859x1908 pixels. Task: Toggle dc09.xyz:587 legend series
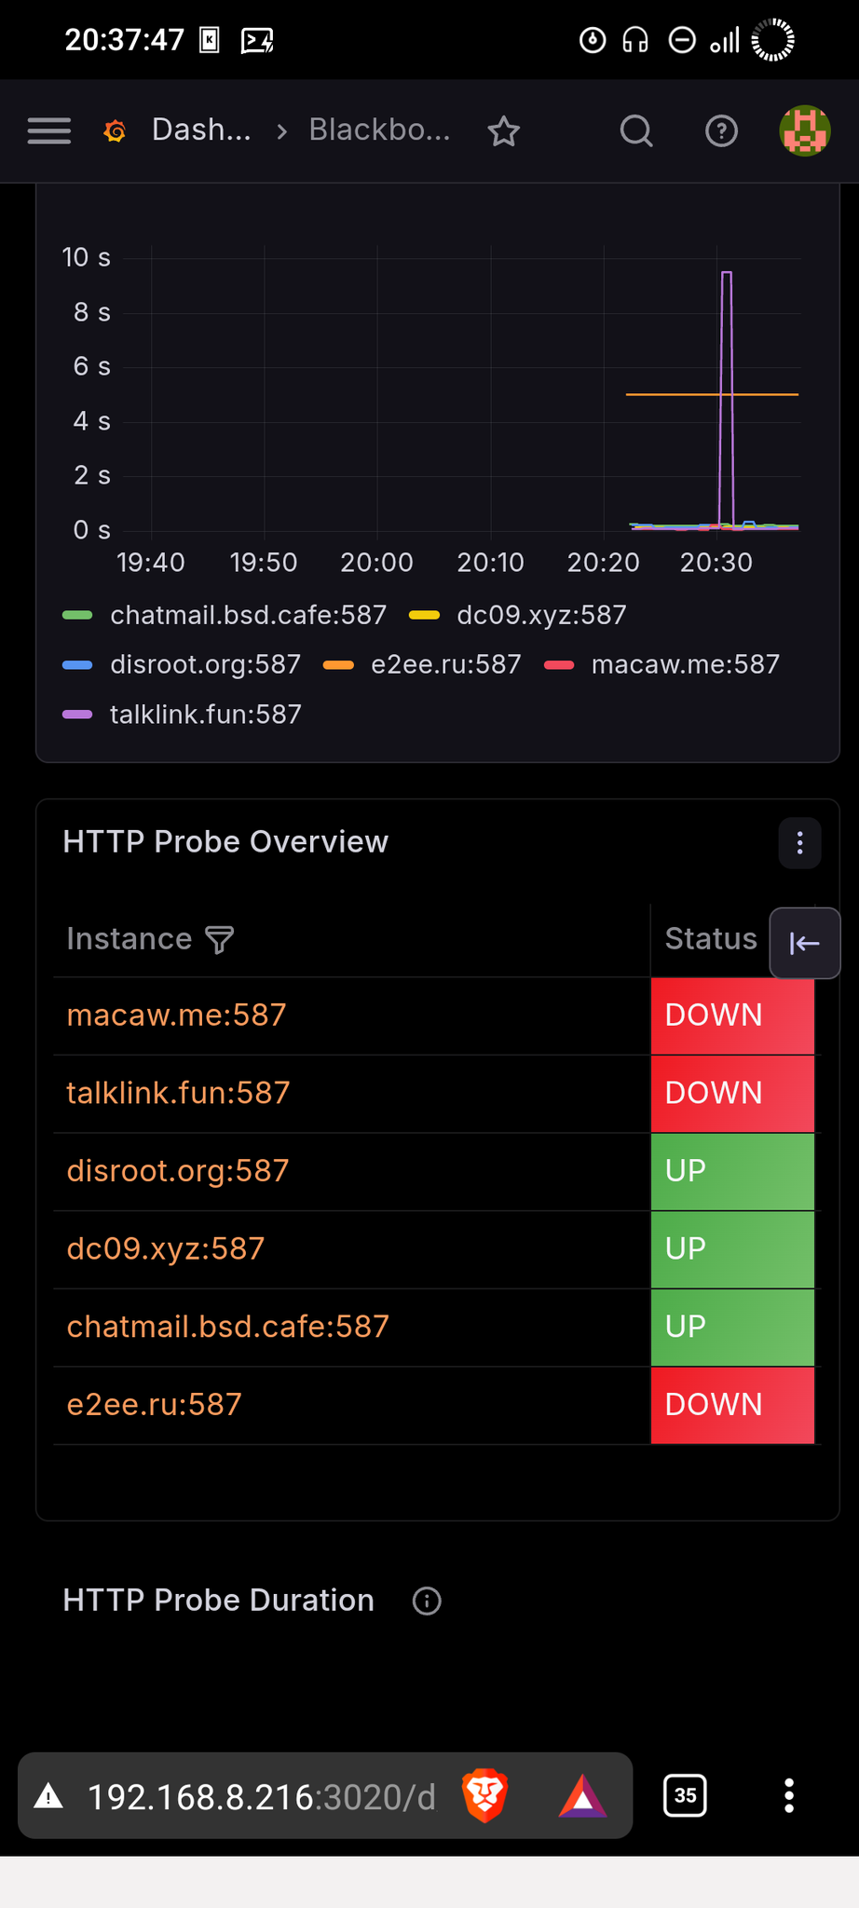click(x=541, y=615)
